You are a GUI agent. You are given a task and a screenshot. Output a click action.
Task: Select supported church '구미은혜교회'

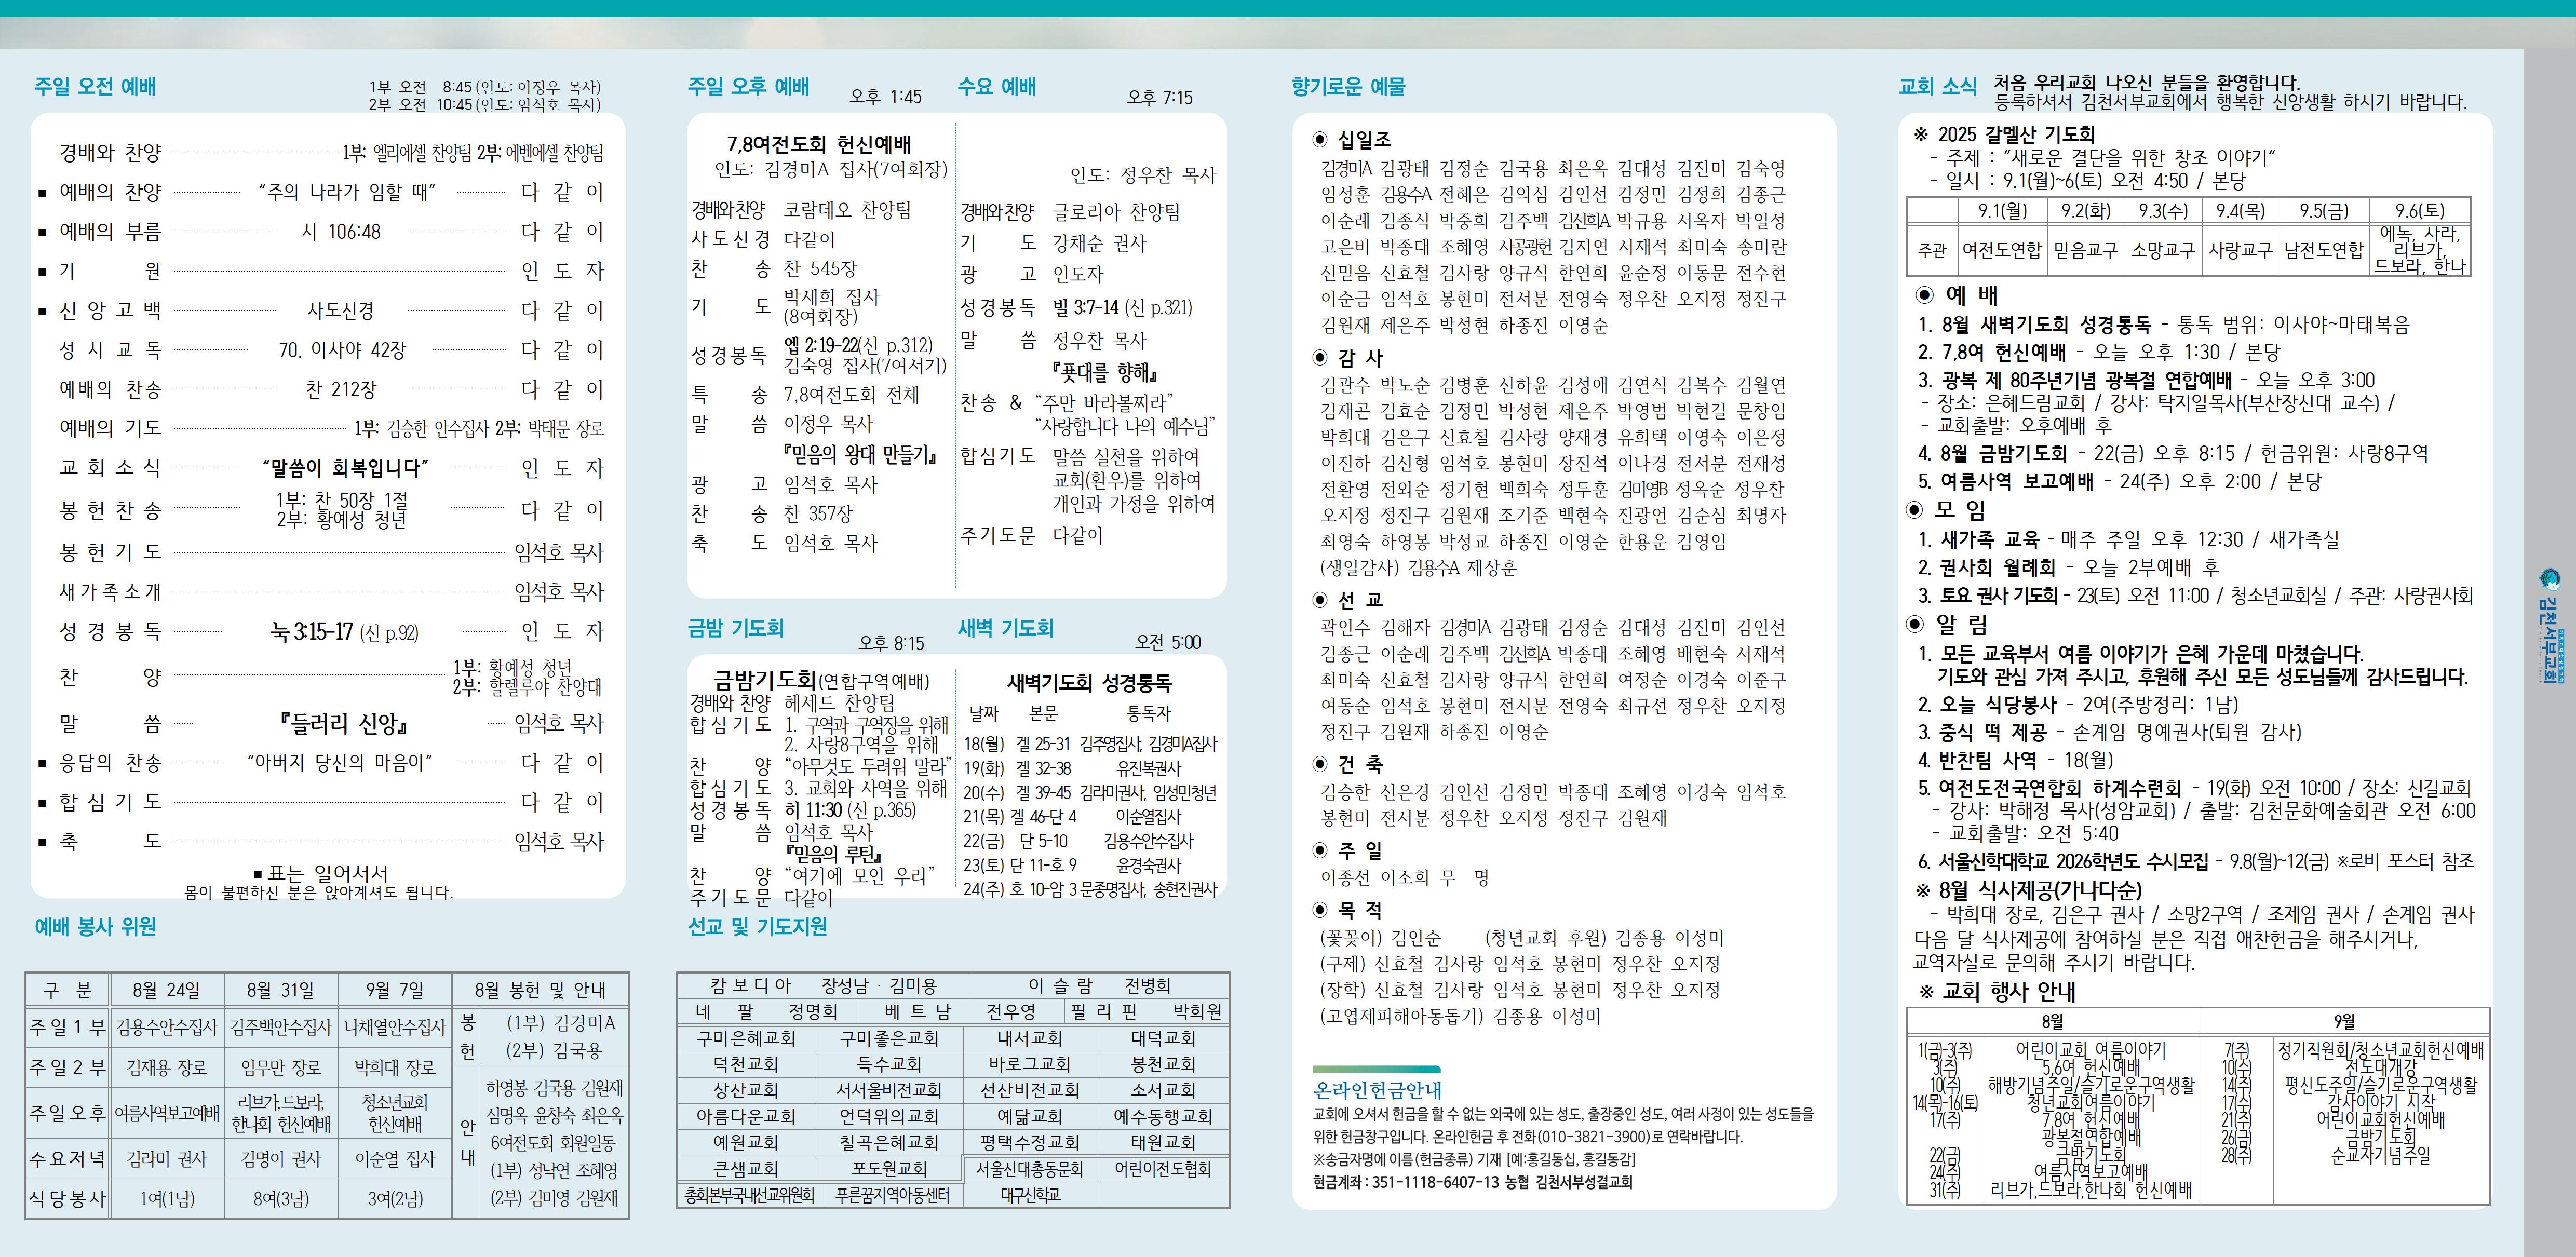[x=746, y=1038]
